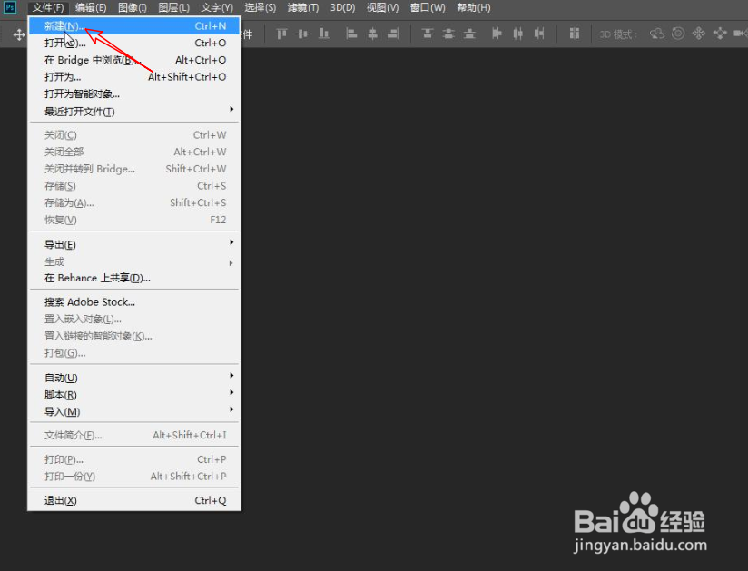
Task: Click Distribute left edges icon
Action: [x=497, y=34]
